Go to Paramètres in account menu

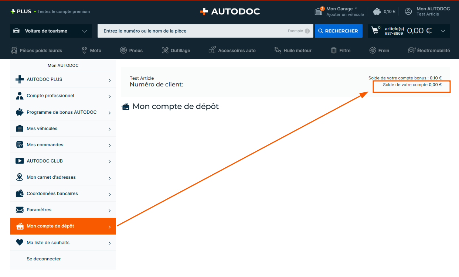[x=39, y=210]
